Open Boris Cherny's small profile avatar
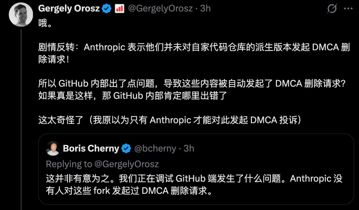 [x=53, y=148]
